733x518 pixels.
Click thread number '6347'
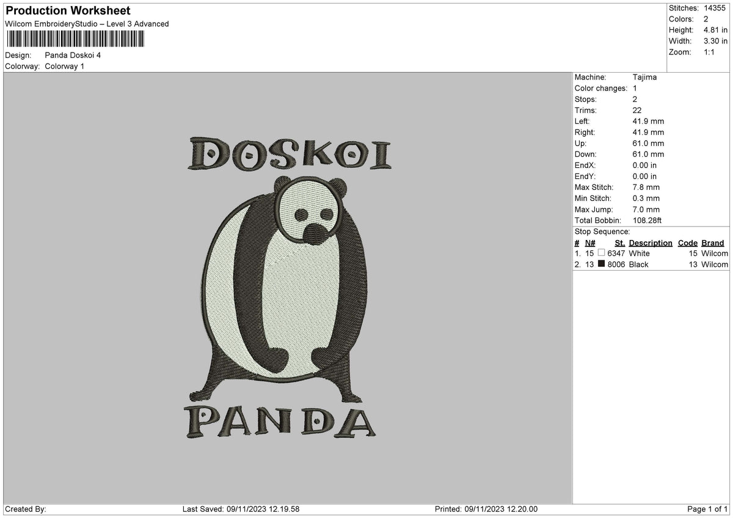point(616,254)
